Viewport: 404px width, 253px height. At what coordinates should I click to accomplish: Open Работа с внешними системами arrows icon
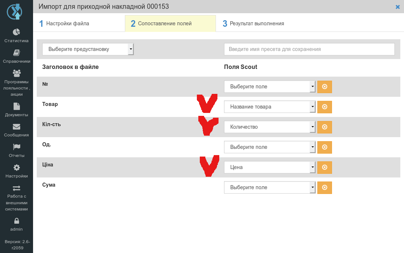17,188
